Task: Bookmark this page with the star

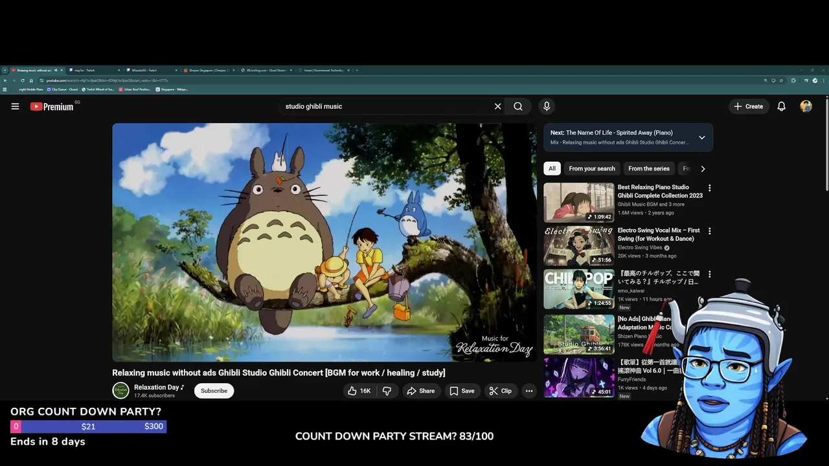Action: [x=781, y=80]
